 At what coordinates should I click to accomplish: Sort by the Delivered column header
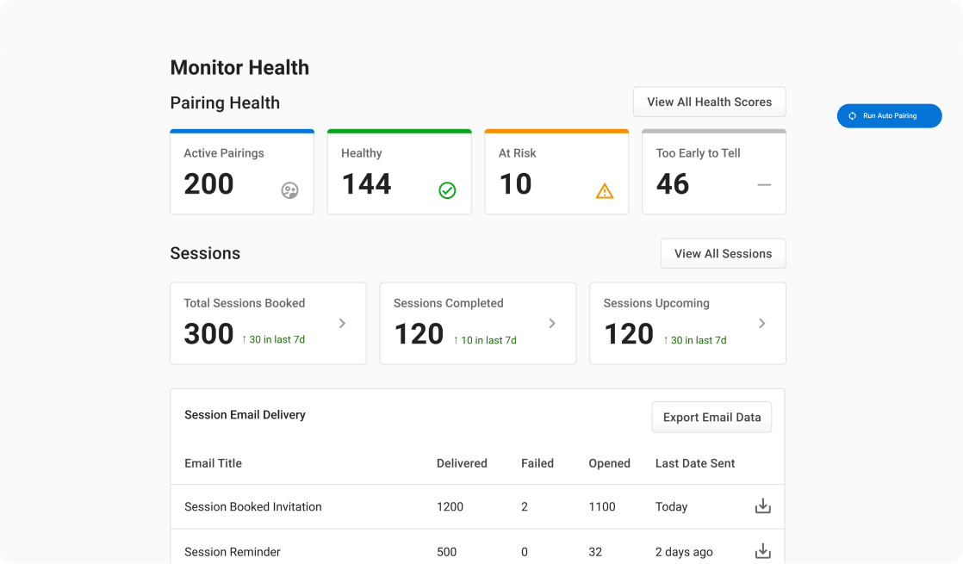coord(462,463)
